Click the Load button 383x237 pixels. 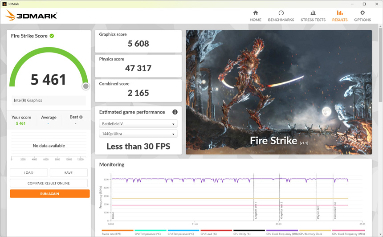[x=29, y=172]
